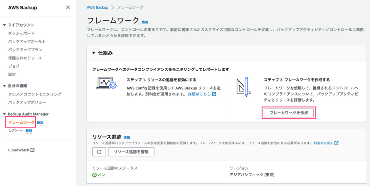370x186 pixels.
Task: Collapse the 自分の組織 section
Action: click(4, 86)
